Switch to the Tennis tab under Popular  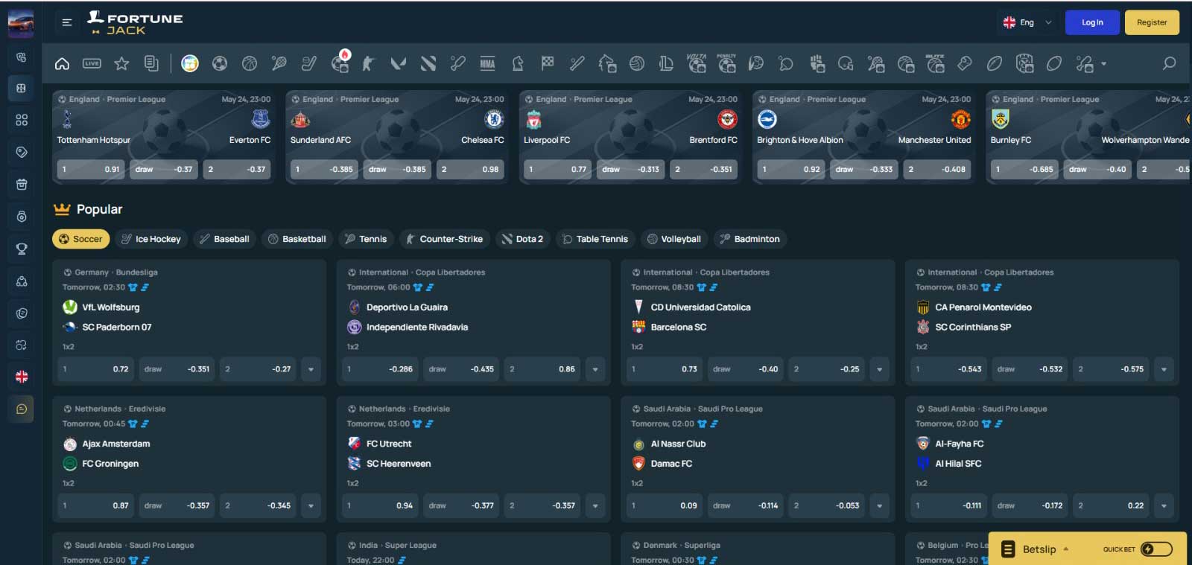pyautogui.click(x=366, y=239)
